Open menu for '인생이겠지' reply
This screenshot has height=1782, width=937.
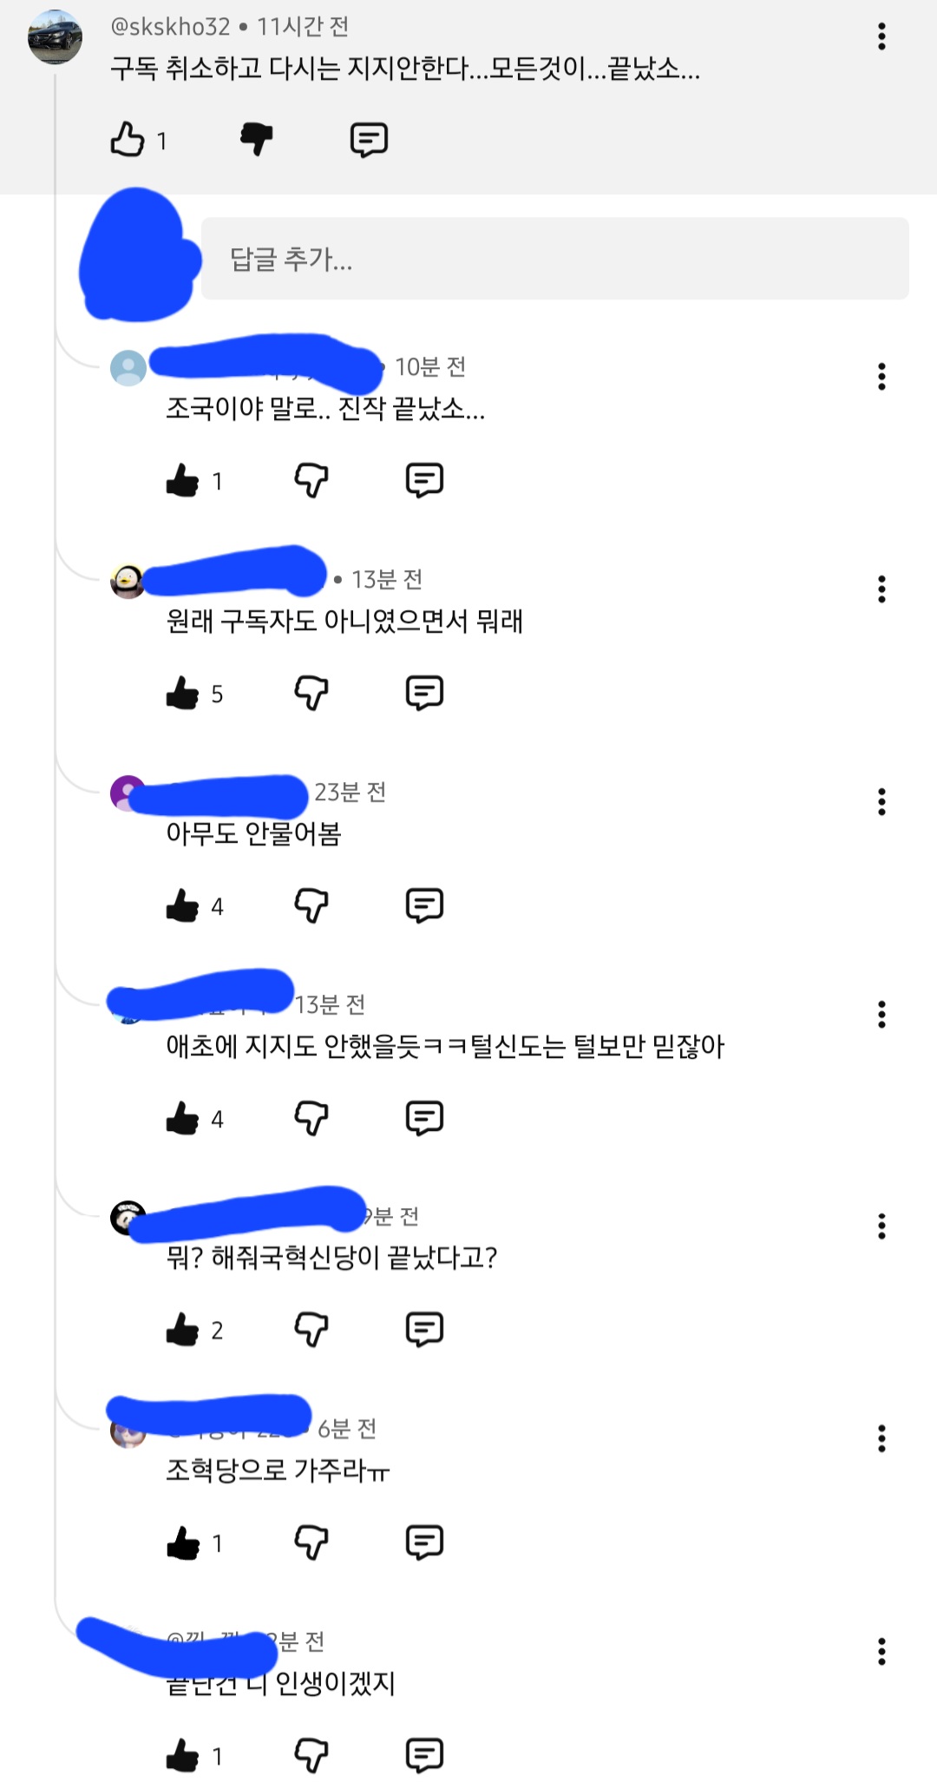(x=881, y=1651)
